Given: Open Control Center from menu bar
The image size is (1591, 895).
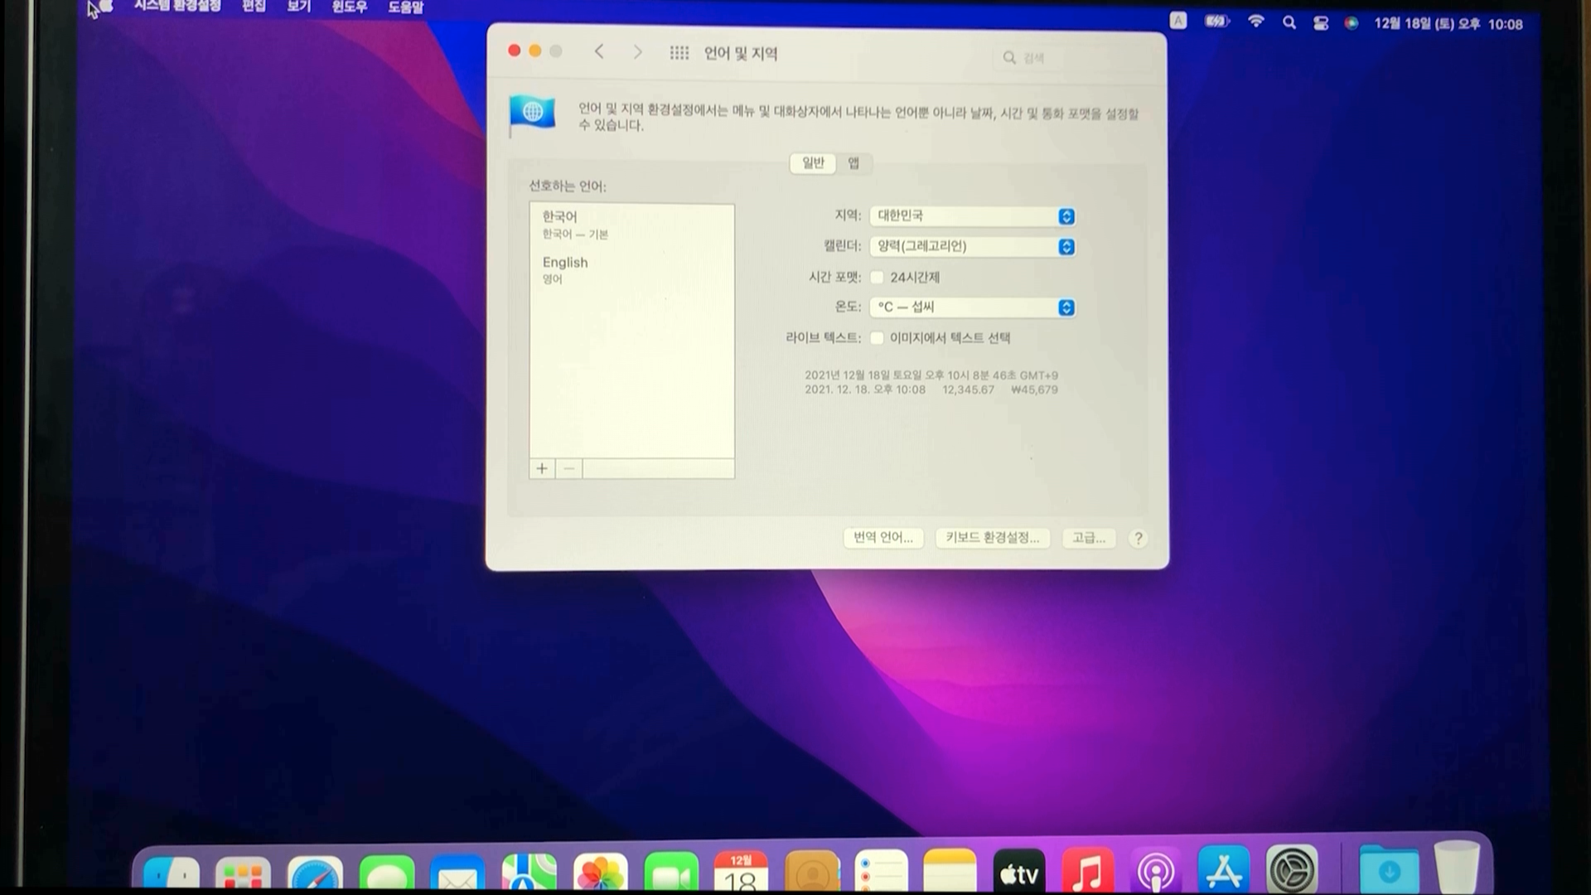Looking at the screenshot, I should (x=1321, y=23).
